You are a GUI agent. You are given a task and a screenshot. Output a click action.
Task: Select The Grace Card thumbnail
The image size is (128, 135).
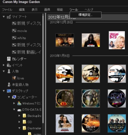(x=65, y=40)
